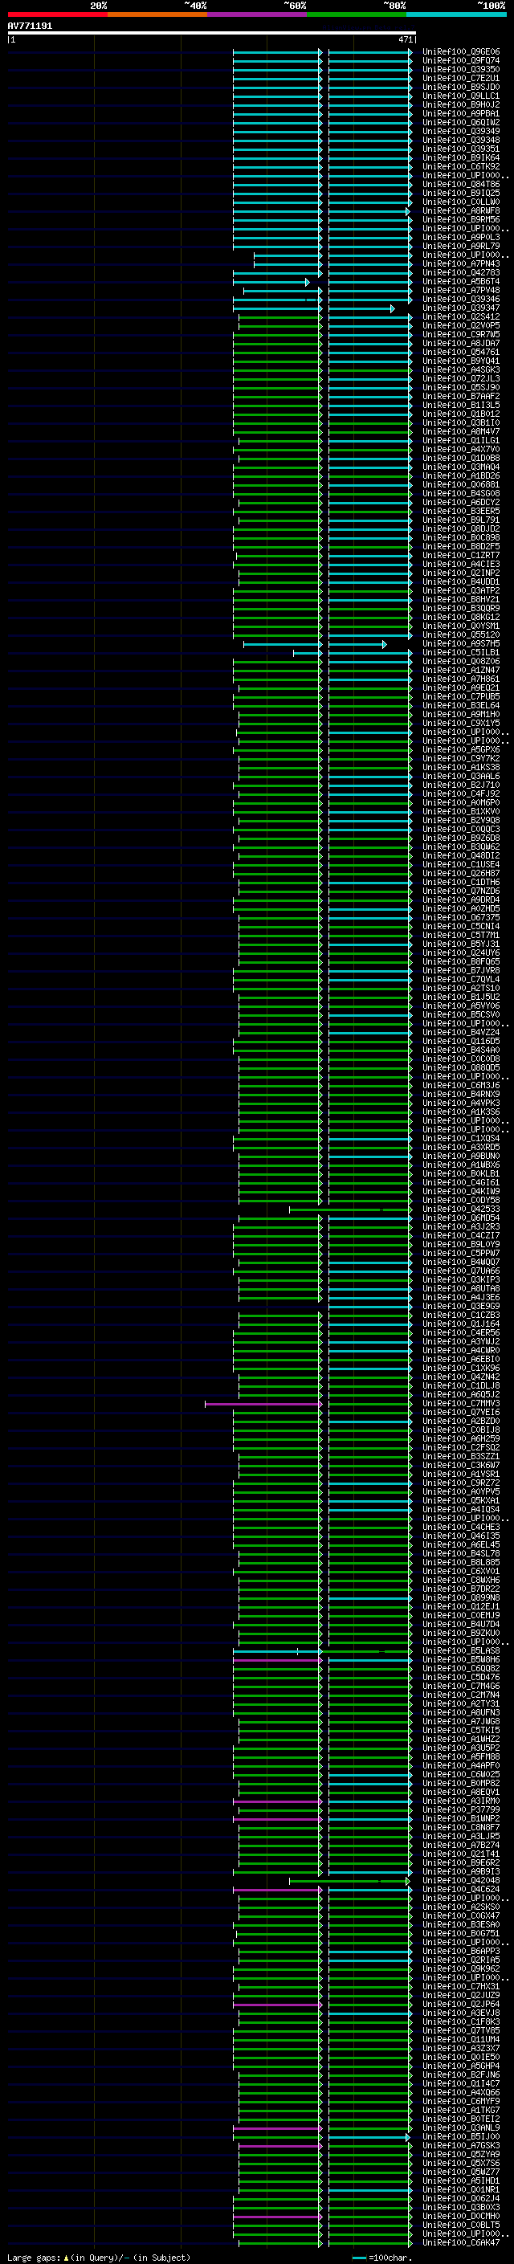Select label UniRef100_Q7TV85
The width and height of the screenshot is (514, 2264).
pos(461,2031)
